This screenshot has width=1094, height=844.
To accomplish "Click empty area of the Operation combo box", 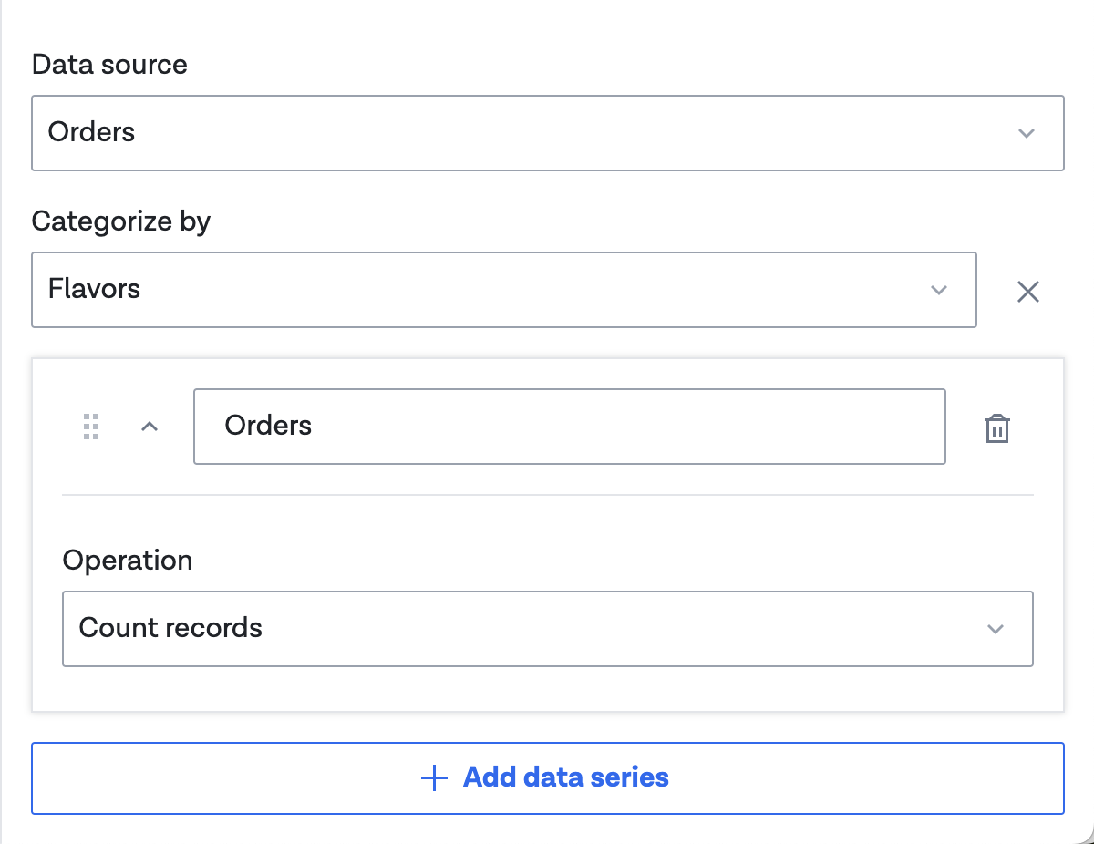I will [x=593, y=629].
